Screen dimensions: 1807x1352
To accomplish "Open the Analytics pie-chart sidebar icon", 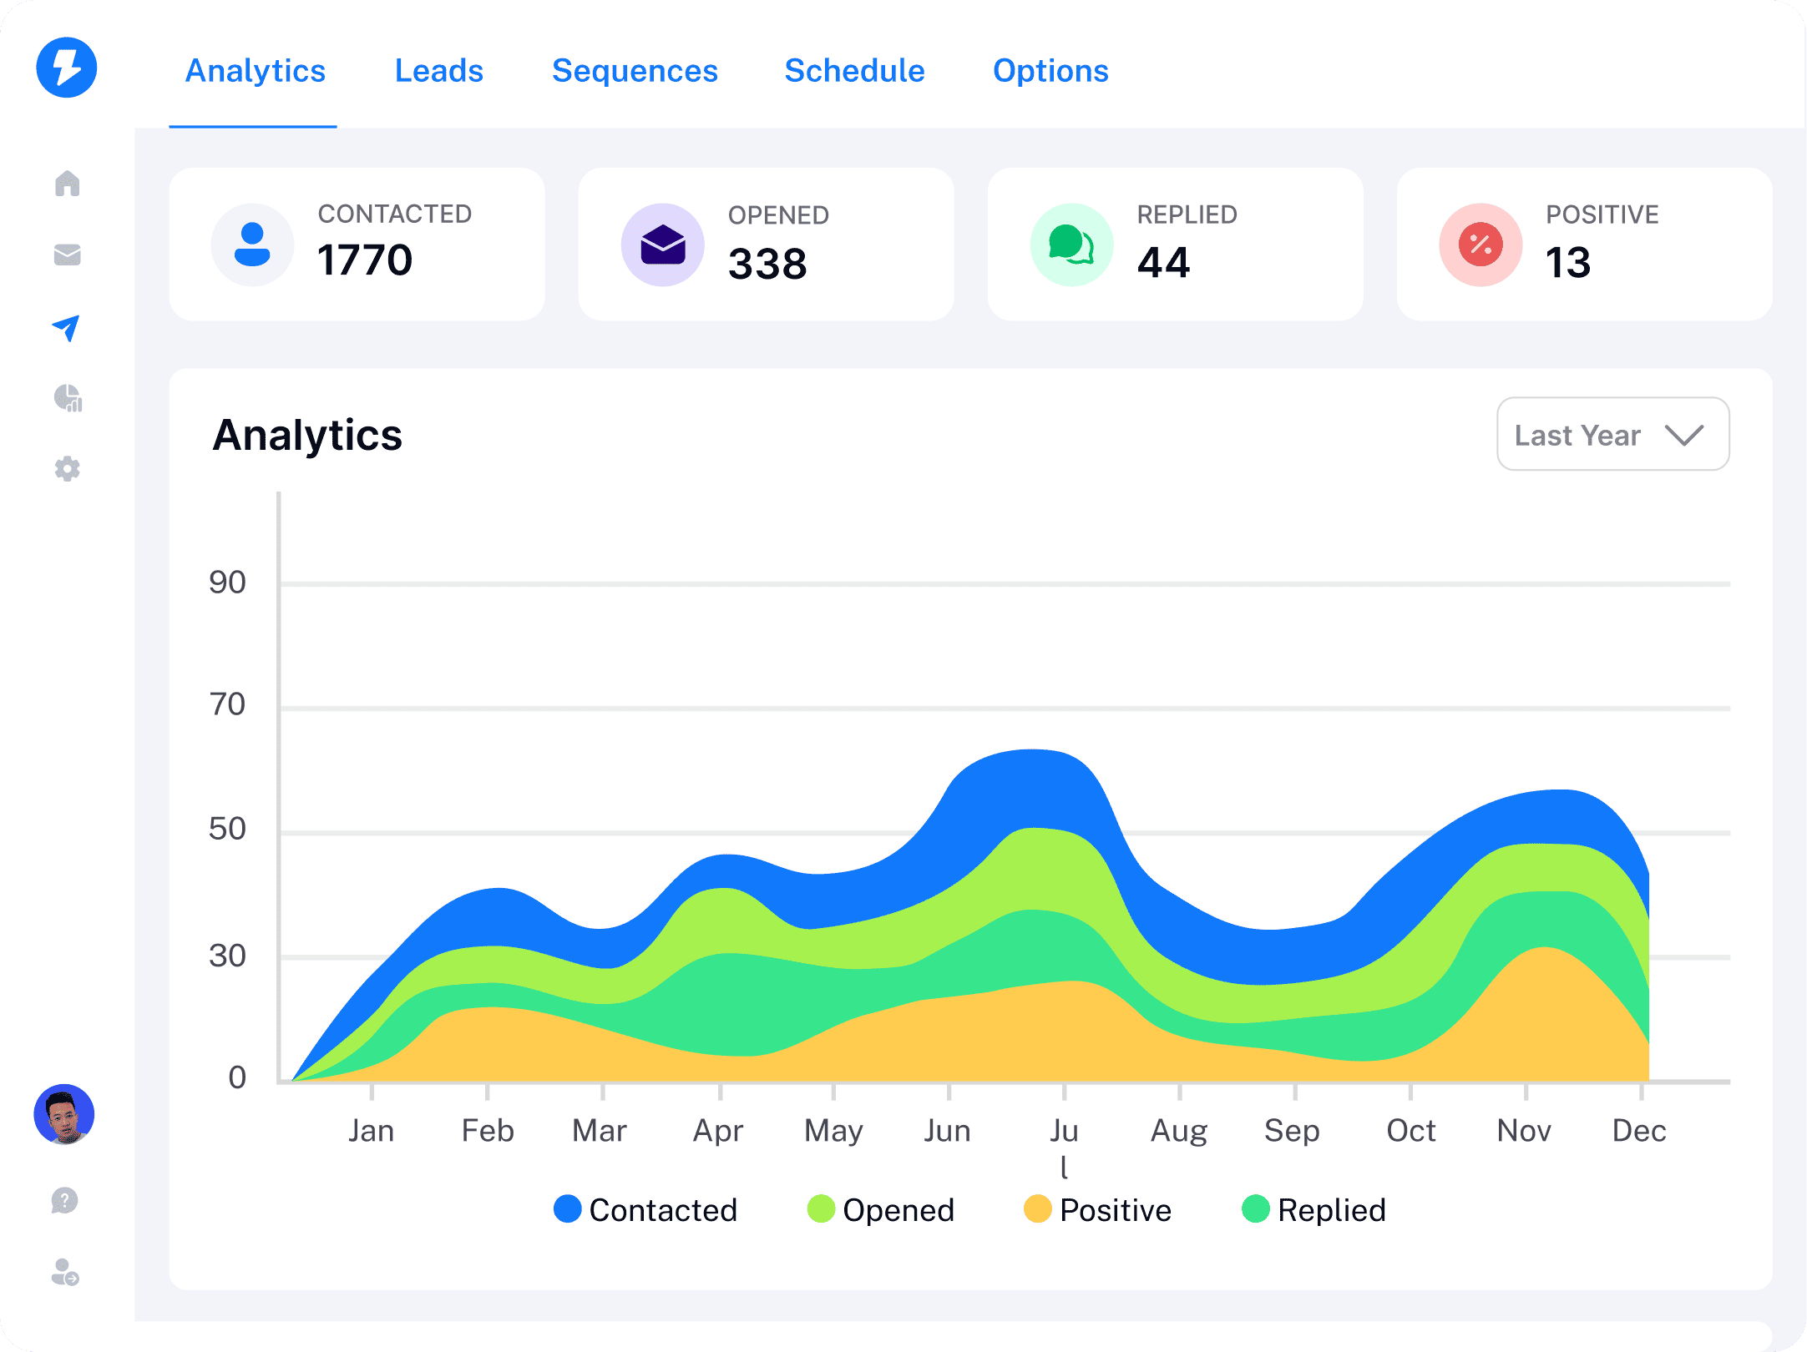I will pyautogui.click(x=67, y=399).
